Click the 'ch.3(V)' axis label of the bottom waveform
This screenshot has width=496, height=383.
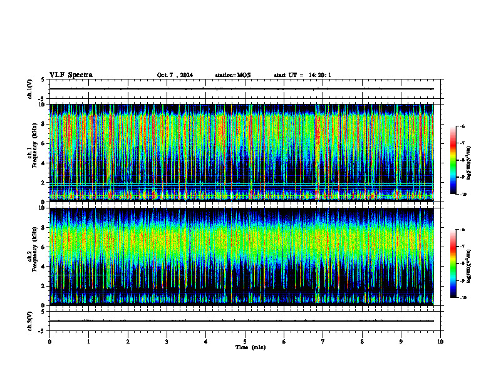point(29,321)
